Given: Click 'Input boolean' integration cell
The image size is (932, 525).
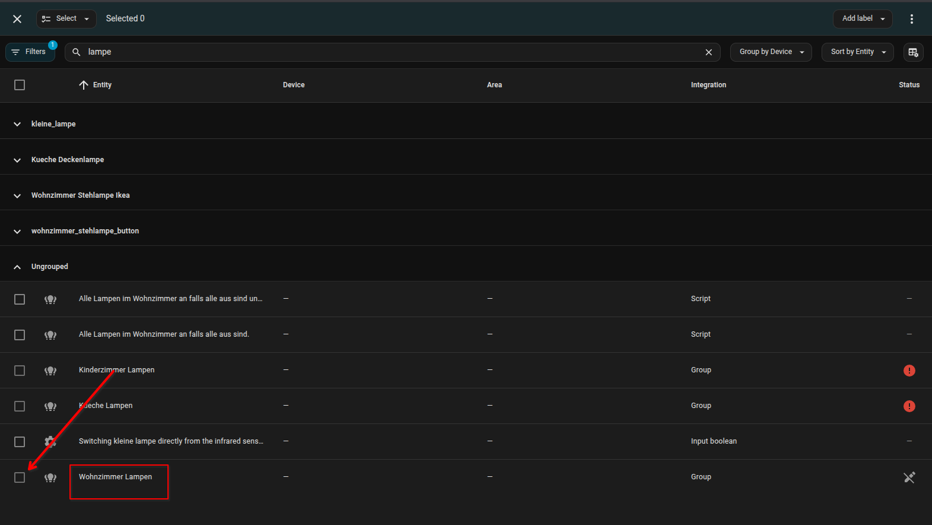Looking at the screenshot, I should coord(714,441).
